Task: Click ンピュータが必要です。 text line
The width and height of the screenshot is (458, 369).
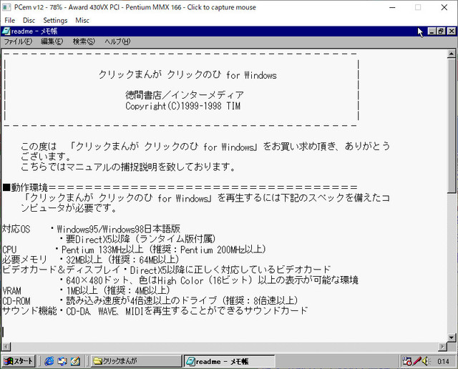Action: coord(69,208)
